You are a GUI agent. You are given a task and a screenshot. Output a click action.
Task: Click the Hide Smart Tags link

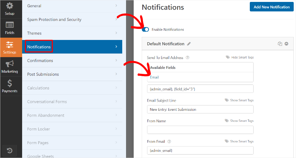point(240,57)
